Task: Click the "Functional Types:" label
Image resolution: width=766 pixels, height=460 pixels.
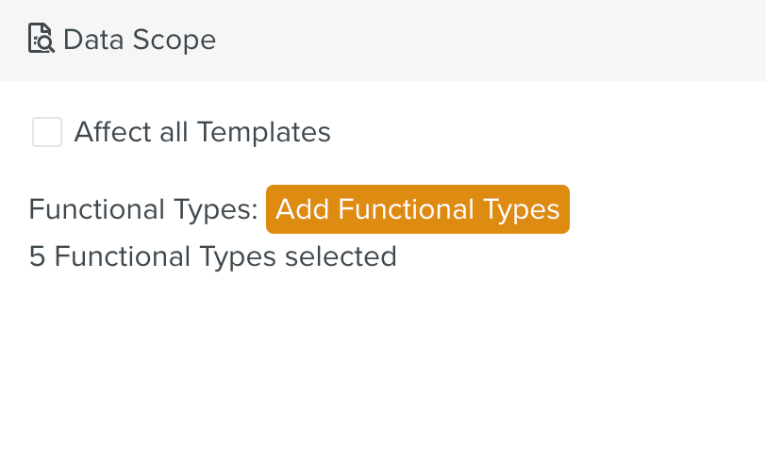Action: coord(143,209)
